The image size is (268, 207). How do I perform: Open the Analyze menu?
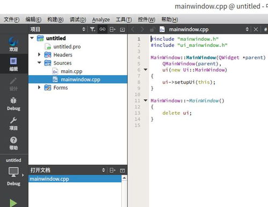tap(101, 19)
